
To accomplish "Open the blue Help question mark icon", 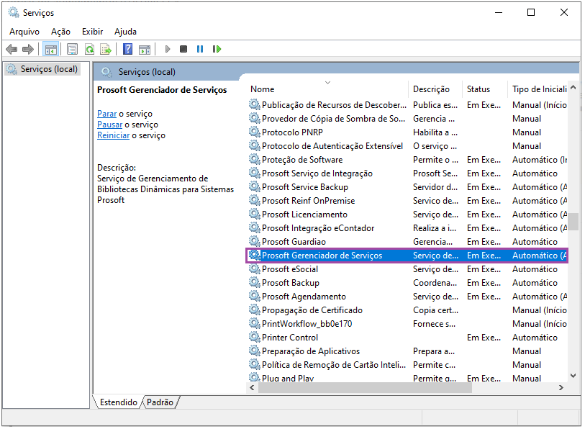I will 127,49.
